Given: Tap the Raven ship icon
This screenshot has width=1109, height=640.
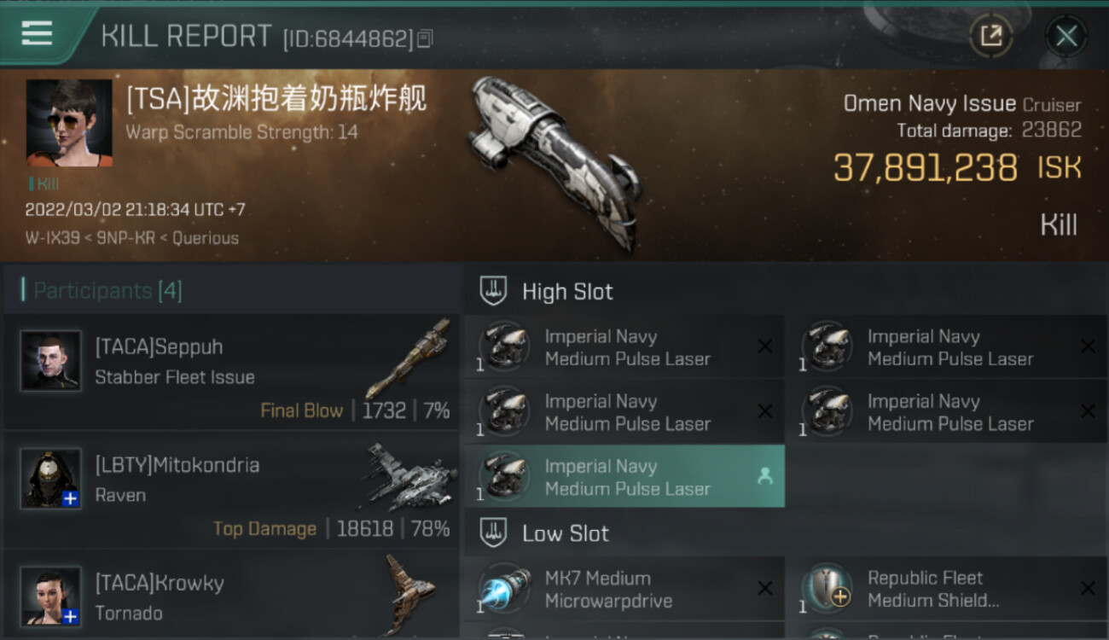Looking at the screenshot, I should click(x=408, y=475).
